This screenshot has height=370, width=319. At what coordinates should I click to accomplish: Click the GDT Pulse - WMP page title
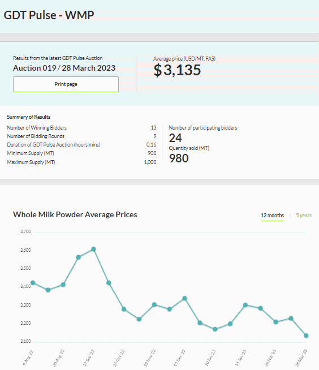(x=49, y=15)
